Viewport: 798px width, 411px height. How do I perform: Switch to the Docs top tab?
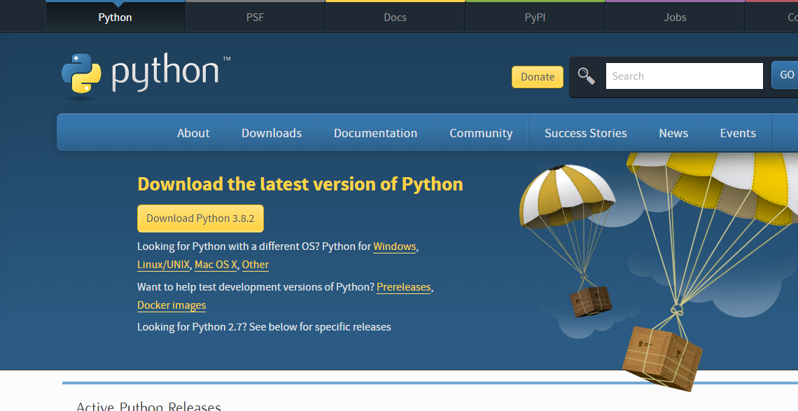[x=395, y=17]
